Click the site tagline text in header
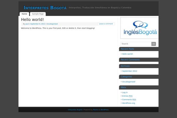 (x=100, y=8)
